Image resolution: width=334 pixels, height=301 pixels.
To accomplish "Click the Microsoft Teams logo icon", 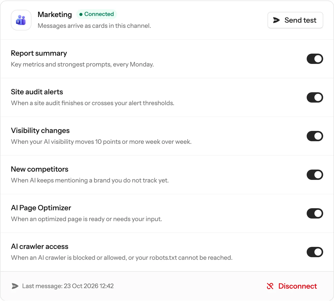I will 21,20.
